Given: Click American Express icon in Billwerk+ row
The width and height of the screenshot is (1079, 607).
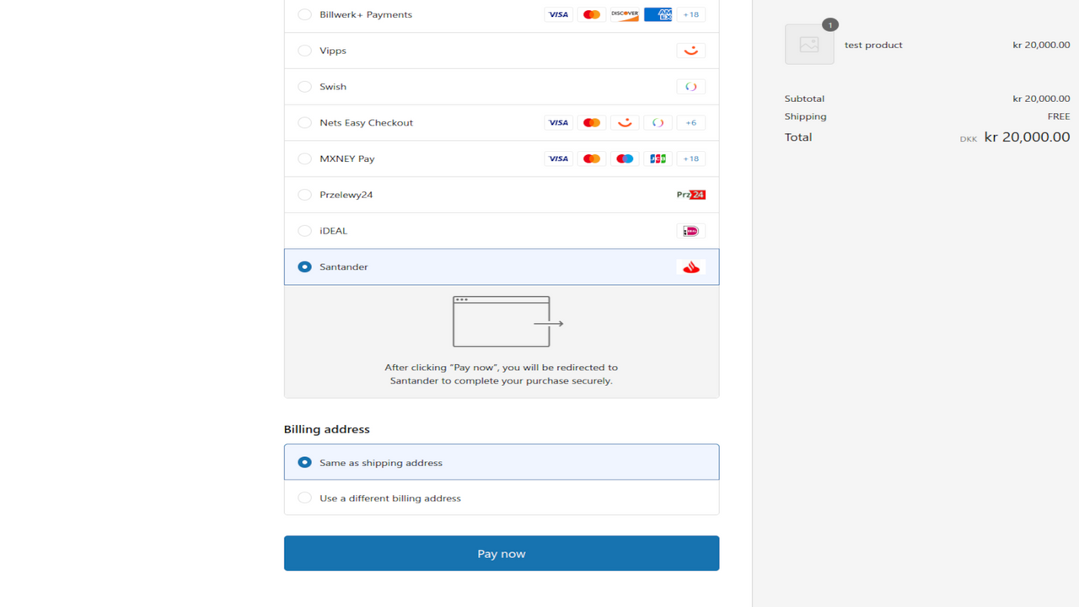Looking at the screenshot, I should point(658,14).
